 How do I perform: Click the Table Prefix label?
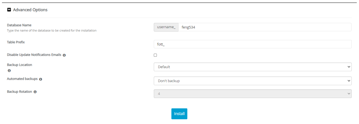pyautogui.click(x=16, y=42)
